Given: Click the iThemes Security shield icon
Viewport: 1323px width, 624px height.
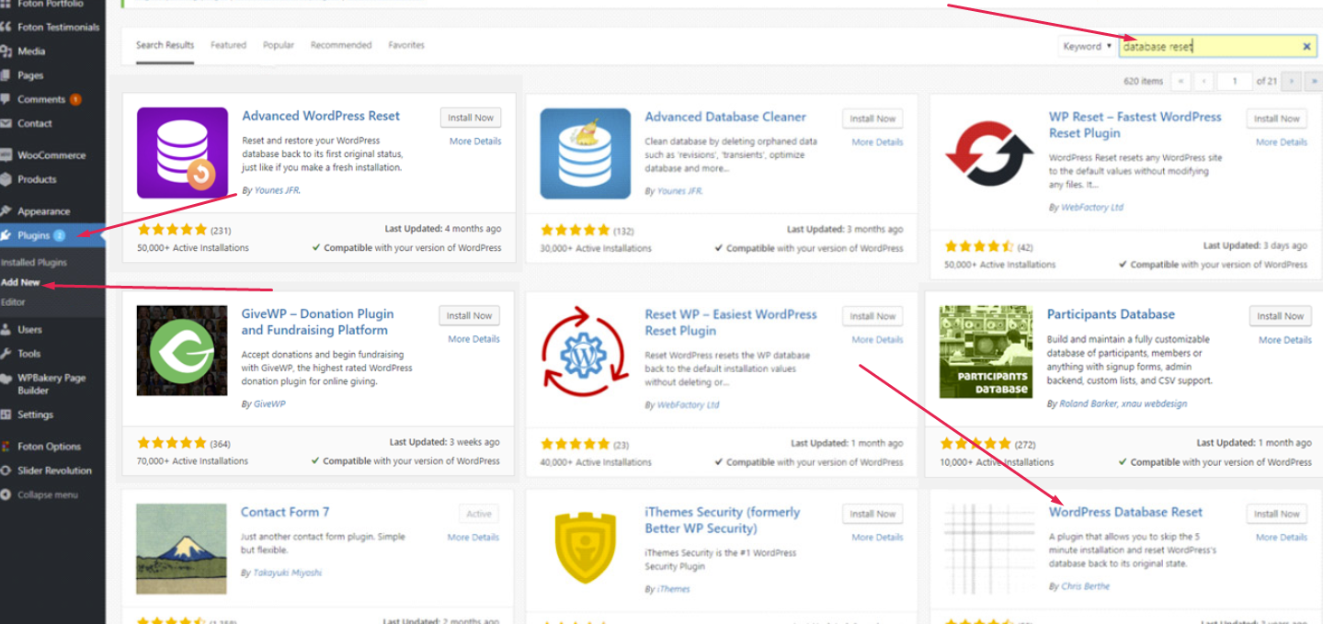Looking at the screenshot, I should [585, 548].
